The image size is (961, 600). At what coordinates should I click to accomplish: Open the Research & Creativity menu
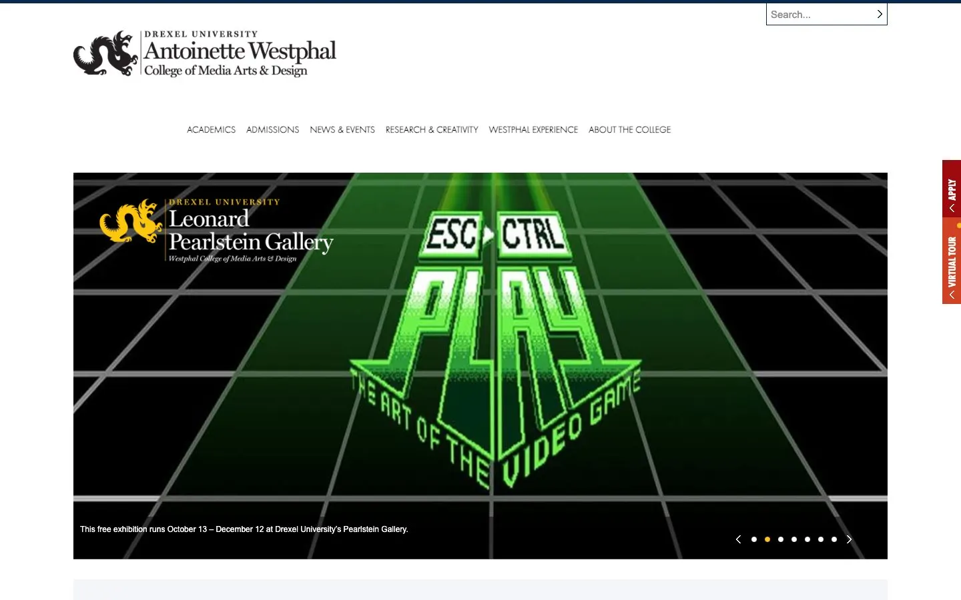(x=432, y=130)
